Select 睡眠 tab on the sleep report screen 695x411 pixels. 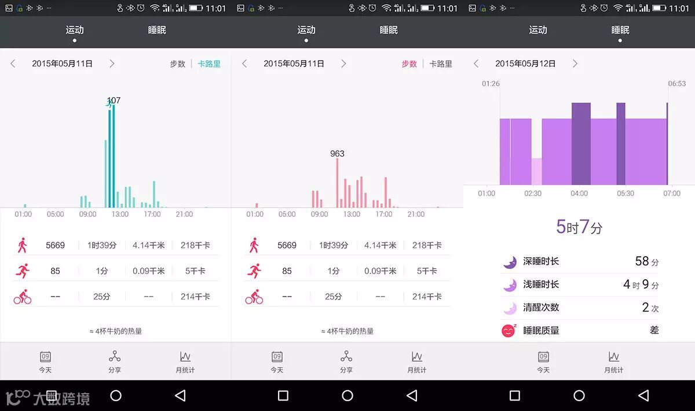point(620,30)
